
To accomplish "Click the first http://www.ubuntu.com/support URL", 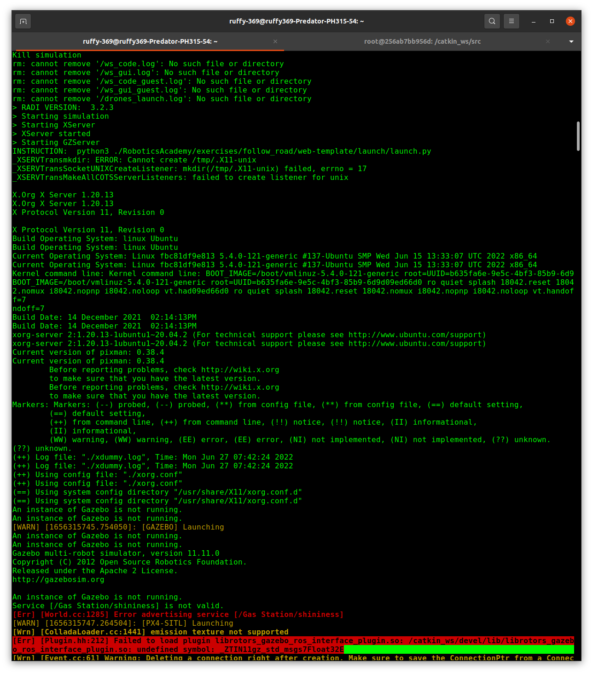I will [415, 335].
